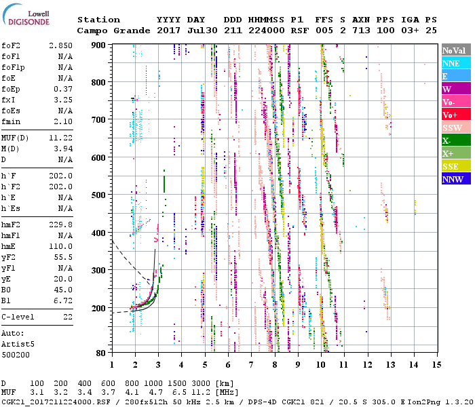Viewport: 475px width, 407px height.
Task: Select the NoVal gray legend swatch
Action: (455, 50)
